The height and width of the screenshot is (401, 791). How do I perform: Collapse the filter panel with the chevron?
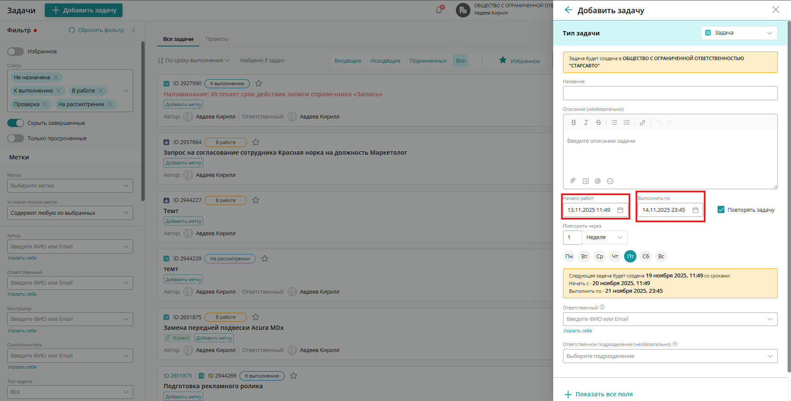coord(134,30)
